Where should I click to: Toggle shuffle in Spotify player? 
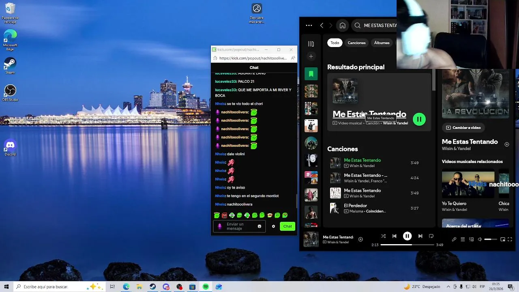383,236
